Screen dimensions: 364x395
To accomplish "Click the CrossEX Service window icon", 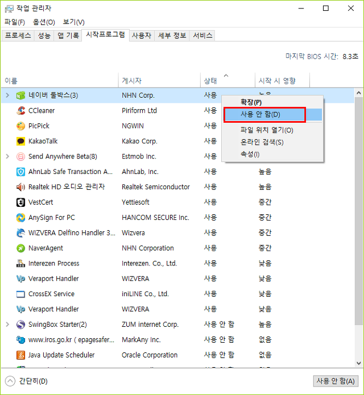I will 20,294.
